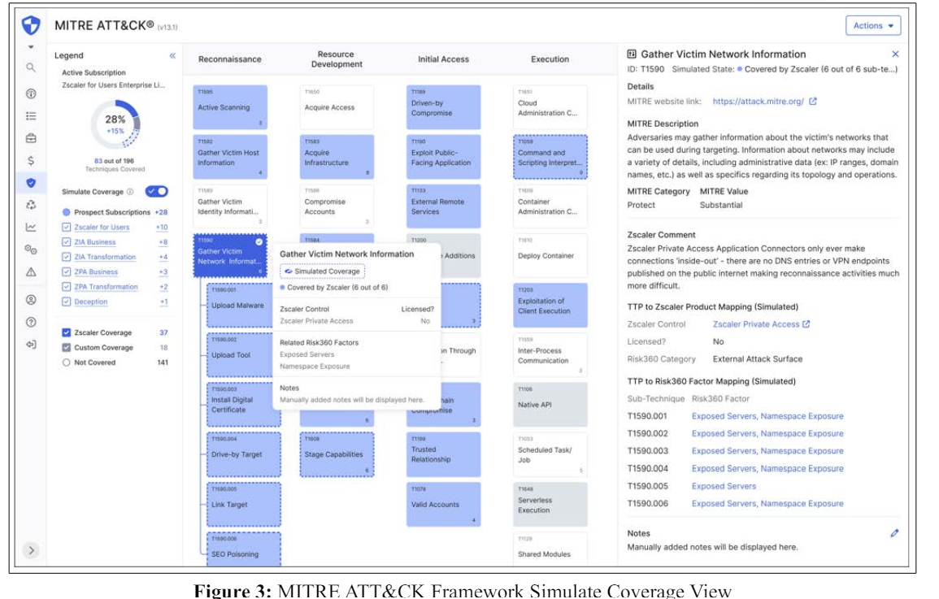Select the Link Target sub-technique card
Screen dimensions: 939x599
click(244, 505)
